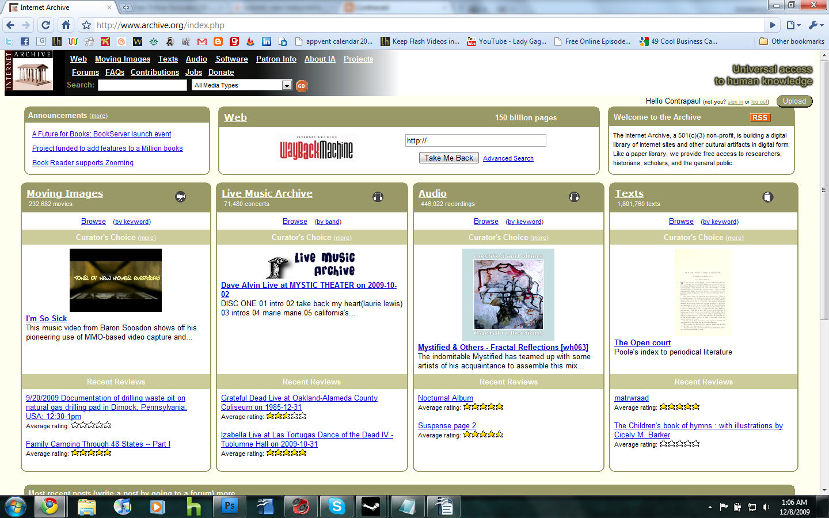Show hidden system tray icons arrow

[x=710, y=507]
